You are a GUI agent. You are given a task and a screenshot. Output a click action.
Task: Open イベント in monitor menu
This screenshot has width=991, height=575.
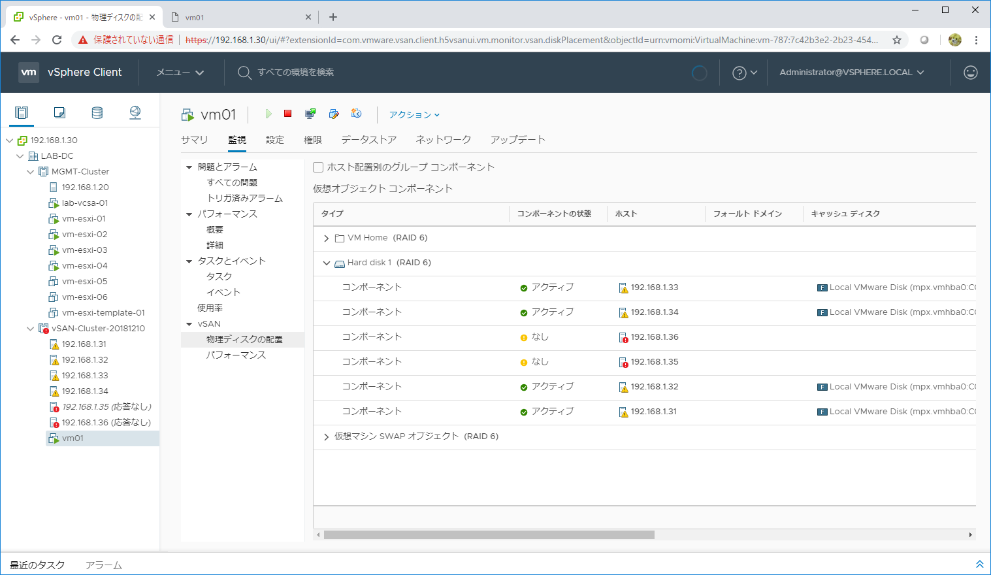223,293
